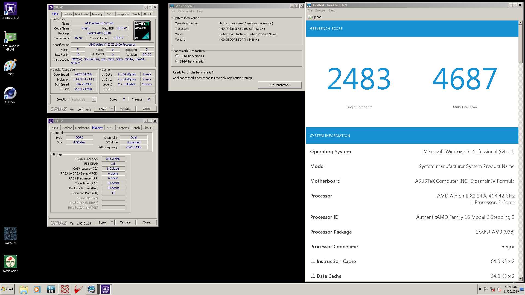Click the Core Voltage 1.584 V value

(x=118, y=38)
